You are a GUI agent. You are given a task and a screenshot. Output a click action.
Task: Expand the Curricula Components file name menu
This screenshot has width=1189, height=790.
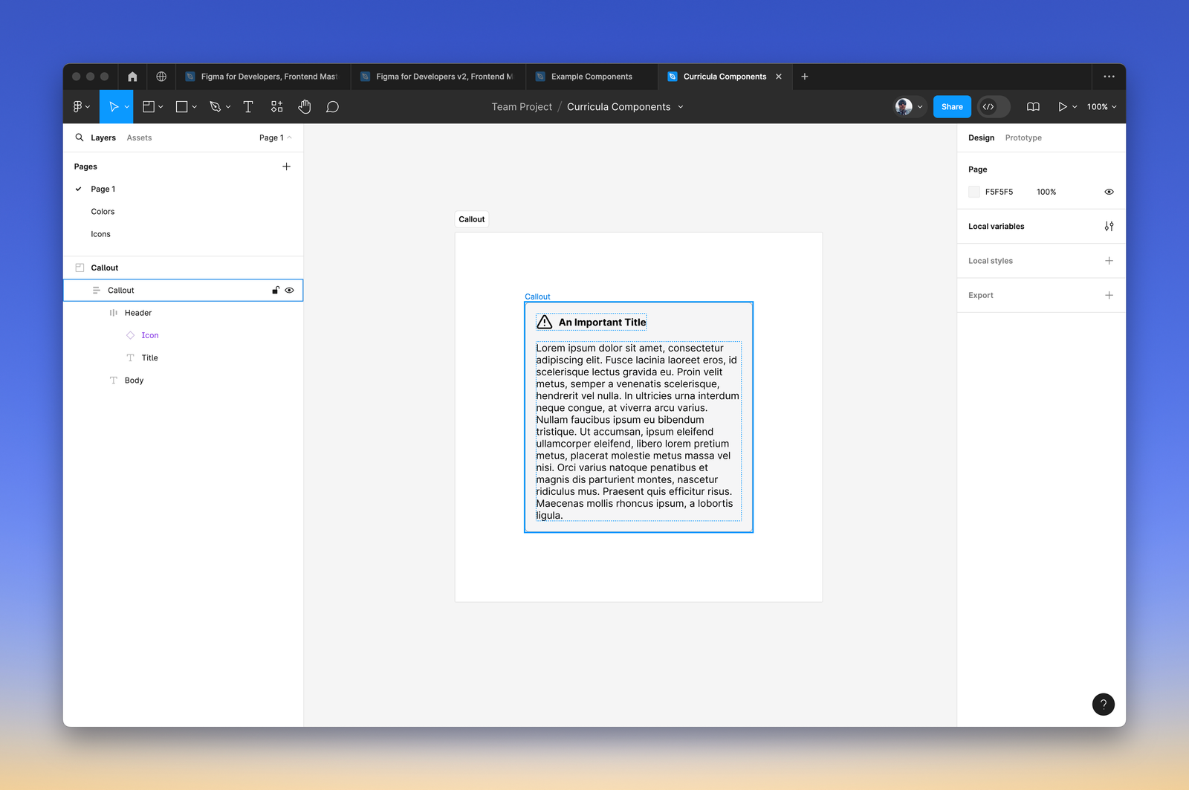tap(680, 107)
